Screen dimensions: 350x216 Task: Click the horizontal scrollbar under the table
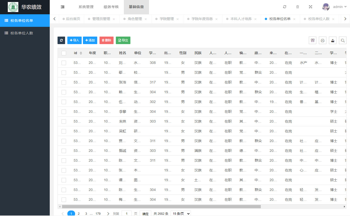click(161, 207)
